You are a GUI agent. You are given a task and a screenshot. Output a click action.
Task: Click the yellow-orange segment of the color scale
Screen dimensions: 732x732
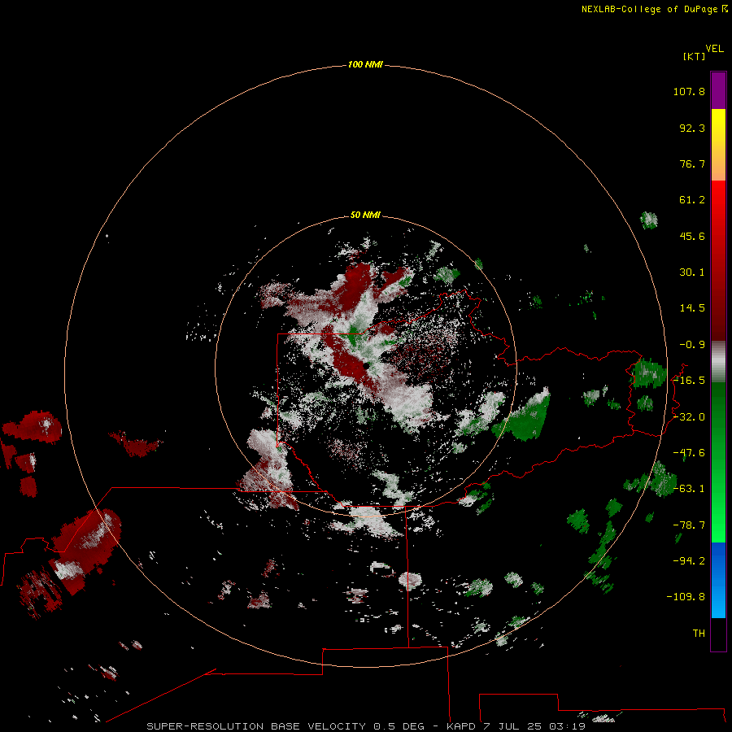[718, 145]
